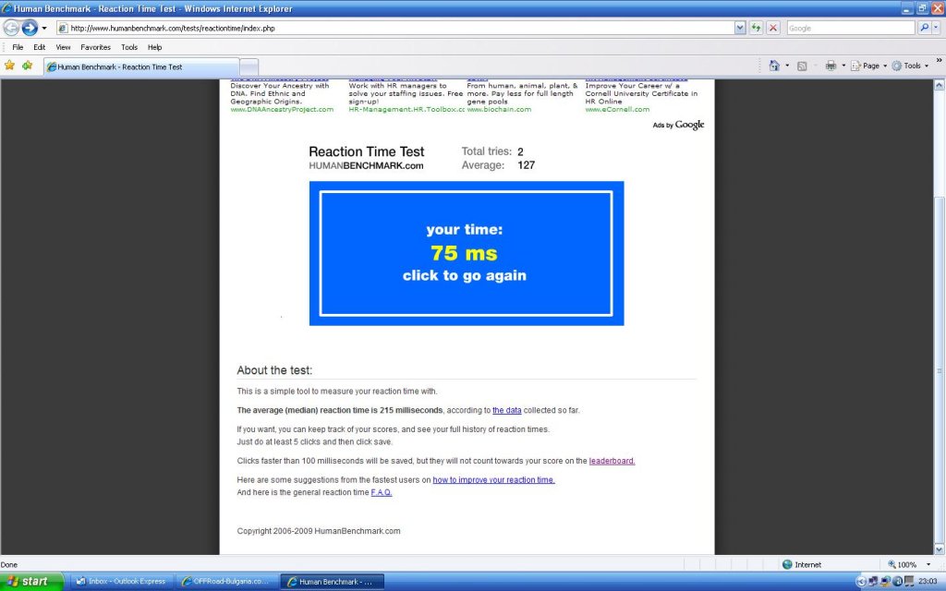
Task: Click the Stop loading X icon
Action: pyautogui.click(x=773, y=28)
